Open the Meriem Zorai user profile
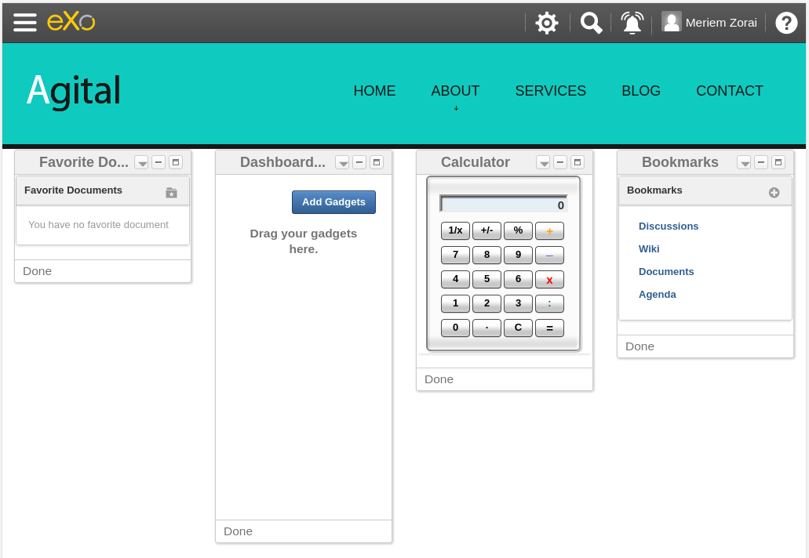 [x=709, y=23]
